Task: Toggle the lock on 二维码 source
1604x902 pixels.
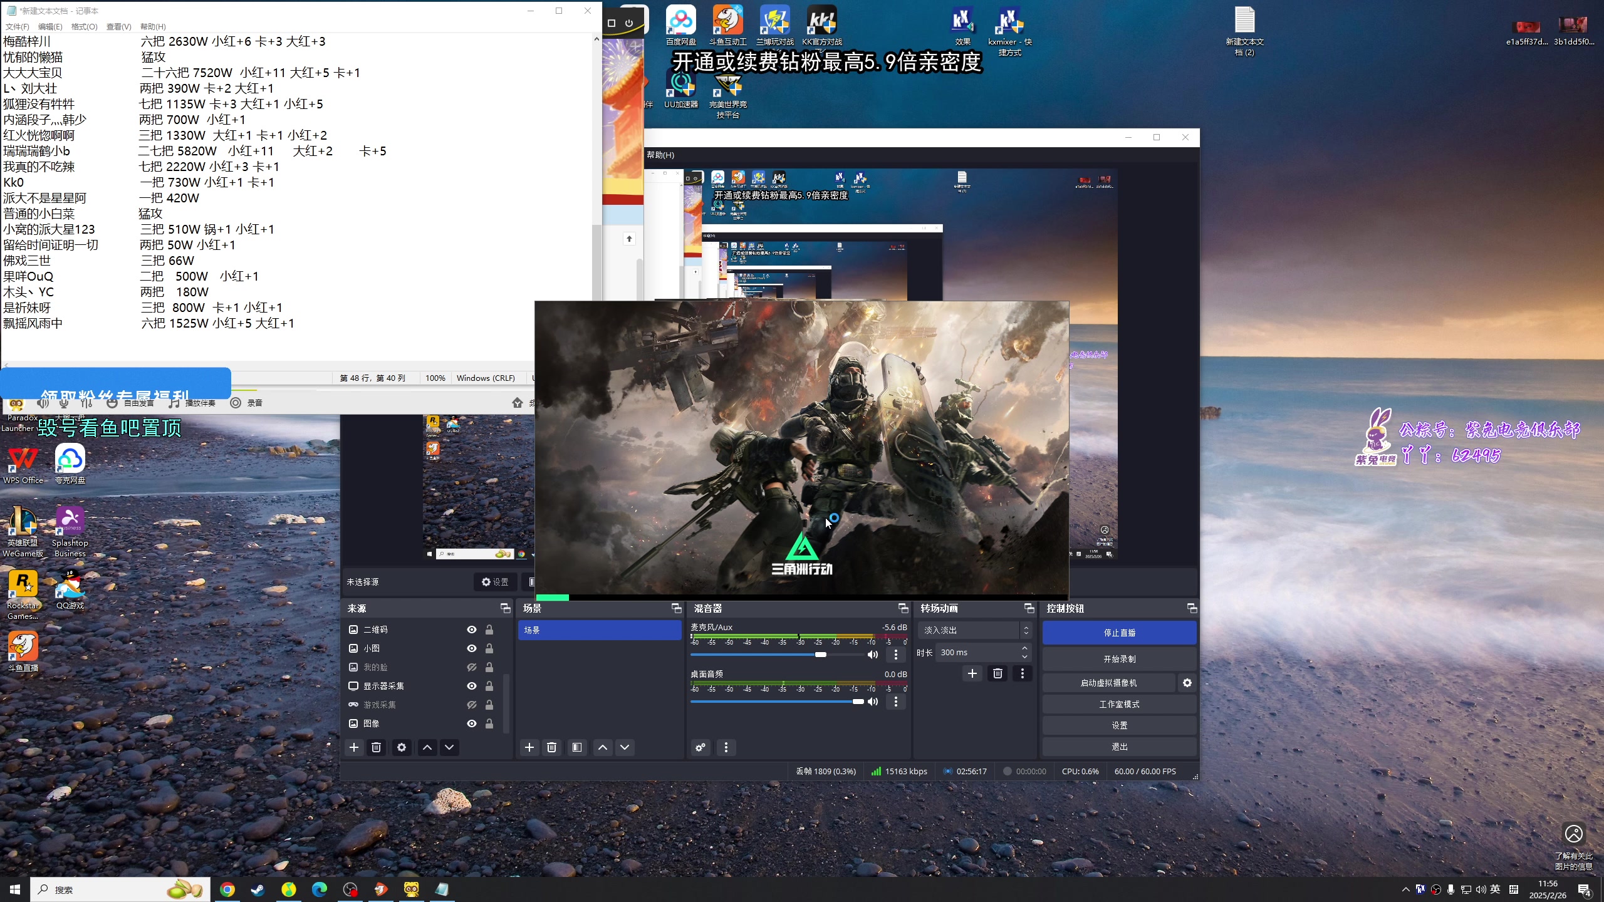Action: click(489, 630)
